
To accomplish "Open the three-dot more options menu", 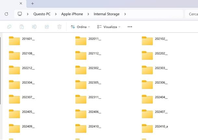I will click(x=130, y=27).
